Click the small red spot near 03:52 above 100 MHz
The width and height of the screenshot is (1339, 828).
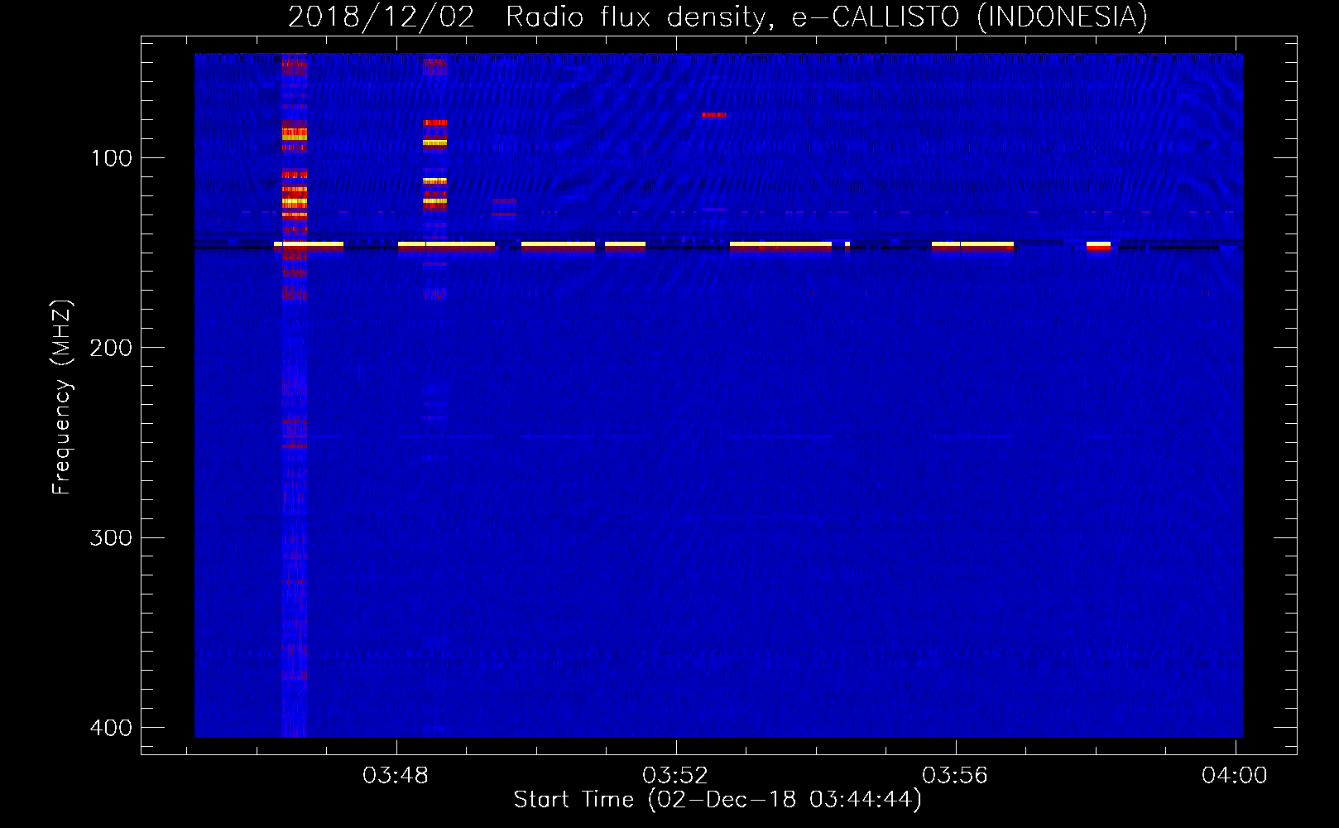pos(713,115)
